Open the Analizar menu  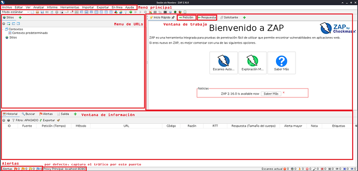[x=39, y=7]
